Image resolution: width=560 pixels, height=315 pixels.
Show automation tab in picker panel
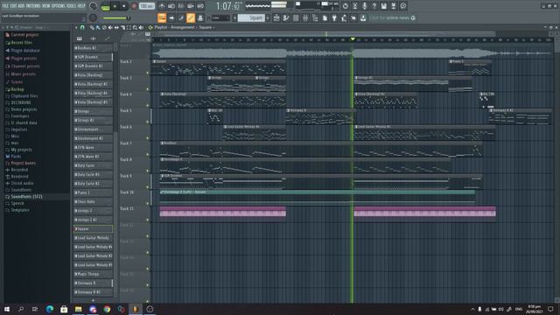pyautogui.click(x=107, y=38)
